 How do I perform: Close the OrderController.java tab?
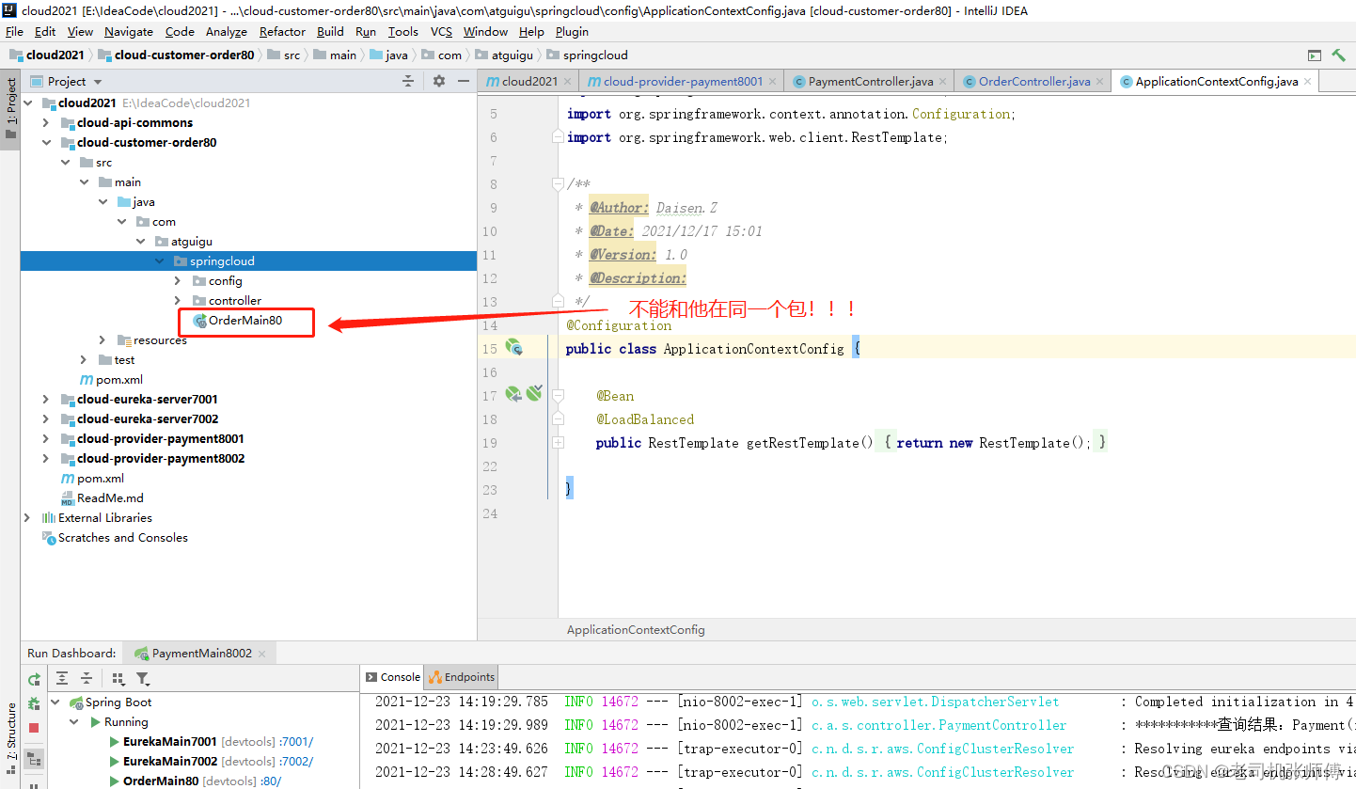1099,82
